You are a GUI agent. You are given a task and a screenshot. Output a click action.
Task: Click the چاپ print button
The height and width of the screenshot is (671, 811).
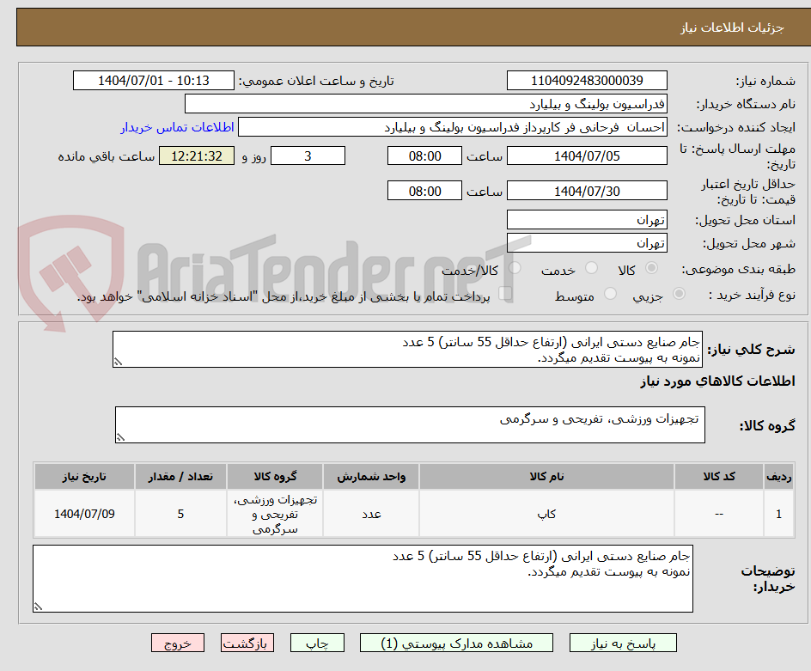(x=317, y=643)
